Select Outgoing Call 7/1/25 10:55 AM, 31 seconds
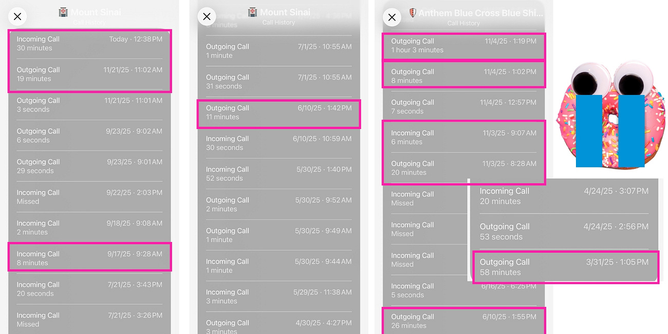668x334 pixels. click(x=279, y=82)
